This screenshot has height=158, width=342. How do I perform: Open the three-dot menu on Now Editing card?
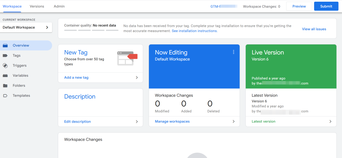pyautogui.click(x=233, y=52)
